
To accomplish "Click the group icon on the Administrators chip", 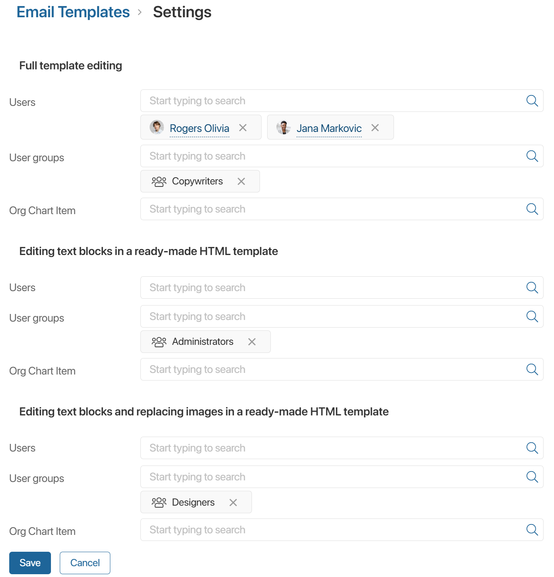I will (x=159, y=342).
